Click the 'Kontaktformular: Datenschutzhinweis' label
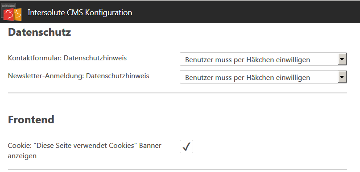The width and height of the screenshot is (360, 172). click(x=67, y=58)
